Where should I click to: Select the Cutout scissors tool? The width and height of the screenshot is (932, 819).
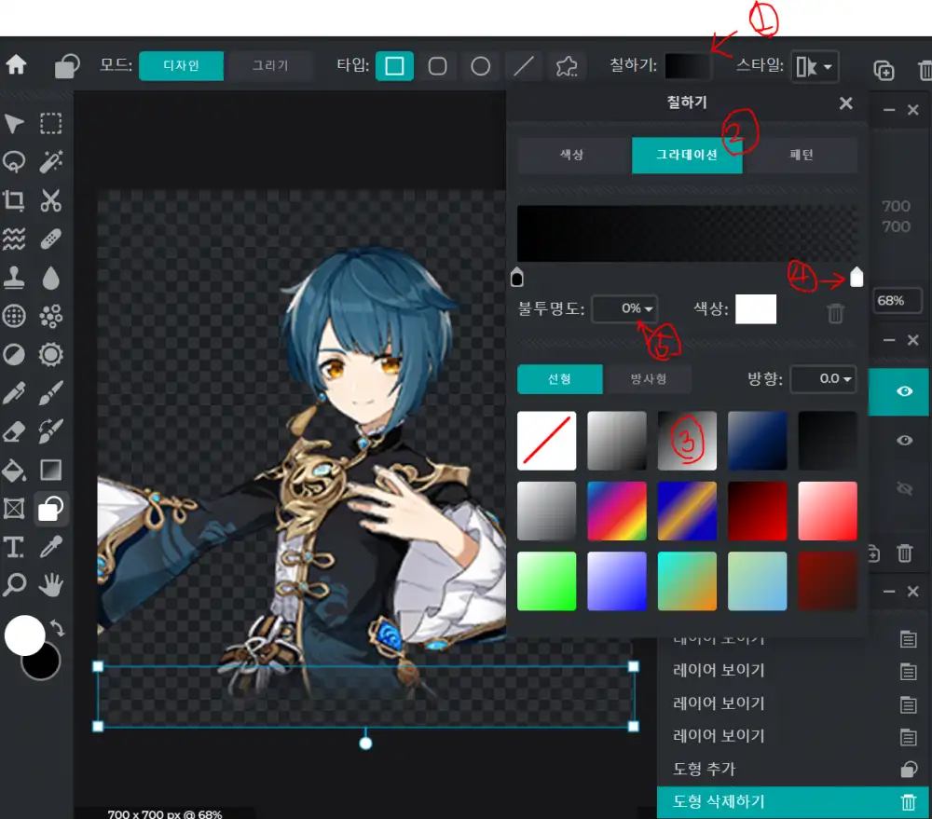pyautogui.click(x=50, y=200)
